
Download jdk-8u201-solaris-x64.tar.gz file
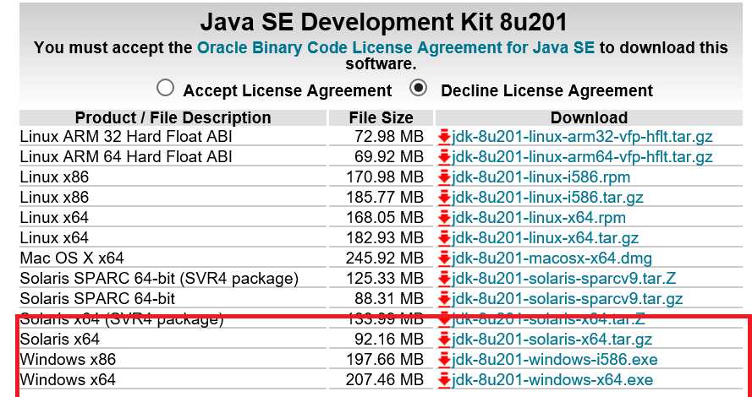[552, 340]
